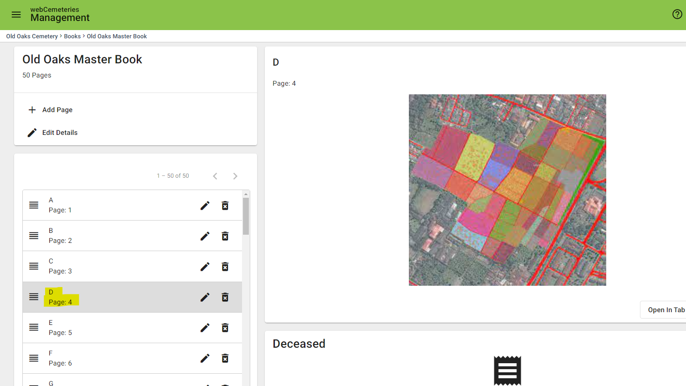Screen dimensions: 686x386
Task: Click the 'Page: 4' label in detail panel
Action: [284, 83]
